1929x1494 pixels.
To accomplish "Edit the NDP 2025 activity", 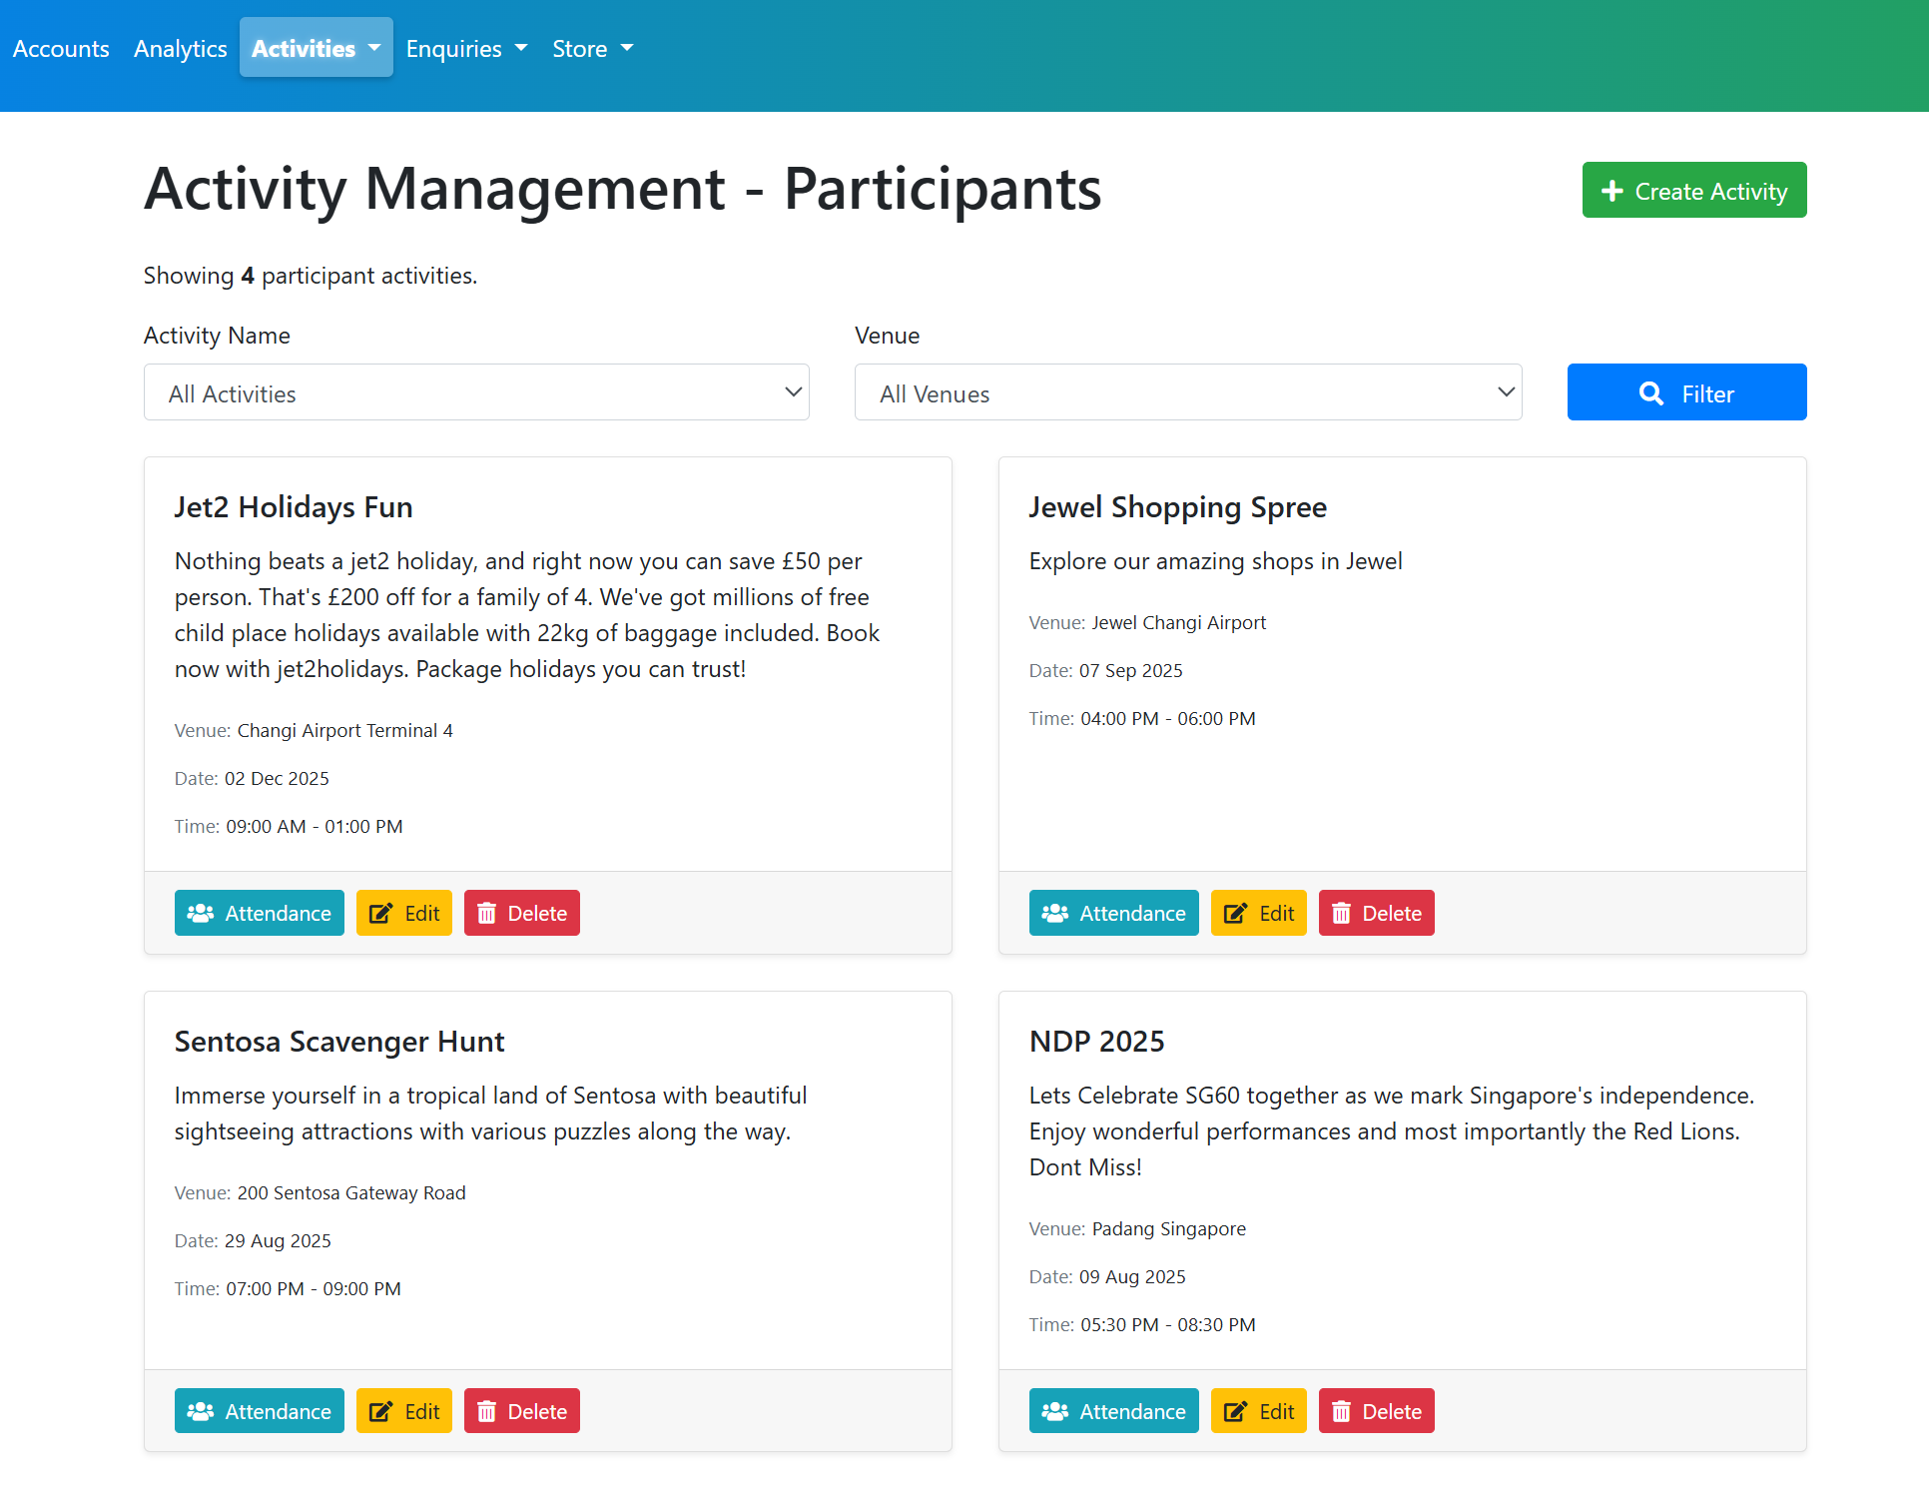I will tap(1258, 1411).
